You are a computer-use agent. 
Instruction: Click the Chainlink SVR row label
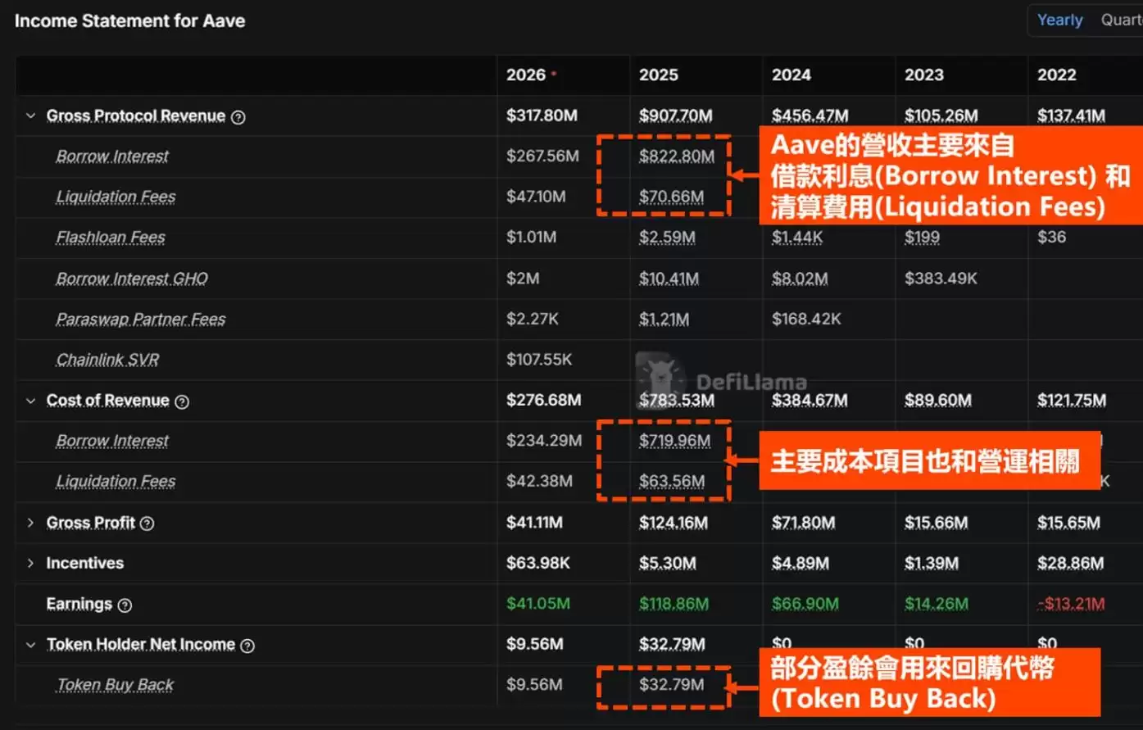click(107, 360)
